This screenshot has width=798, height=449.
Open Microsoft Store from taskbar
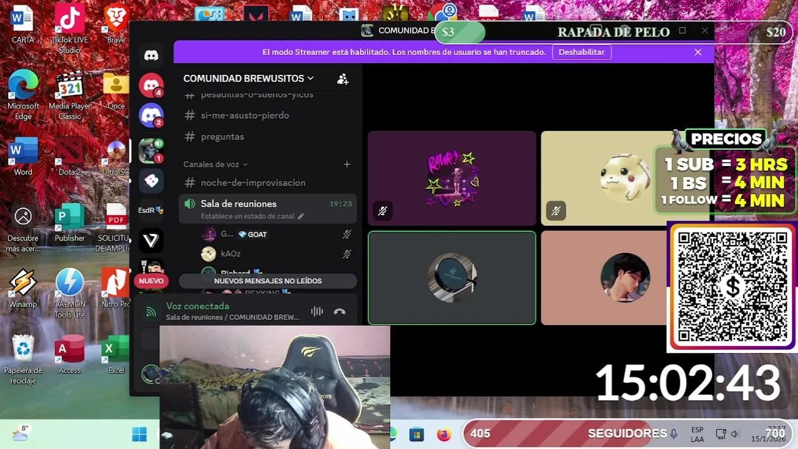[416, 435]
